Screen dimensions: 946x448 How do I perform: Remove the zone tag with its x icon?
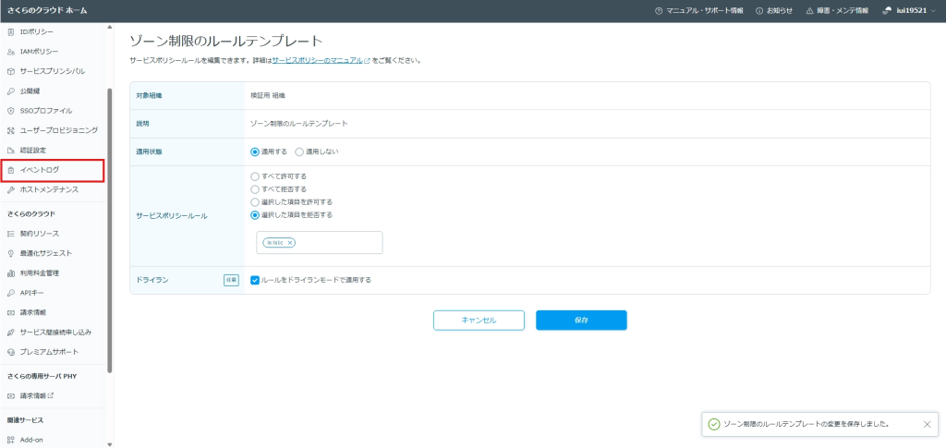289,242
